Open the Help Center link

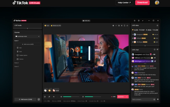click(x=124, y=3)
